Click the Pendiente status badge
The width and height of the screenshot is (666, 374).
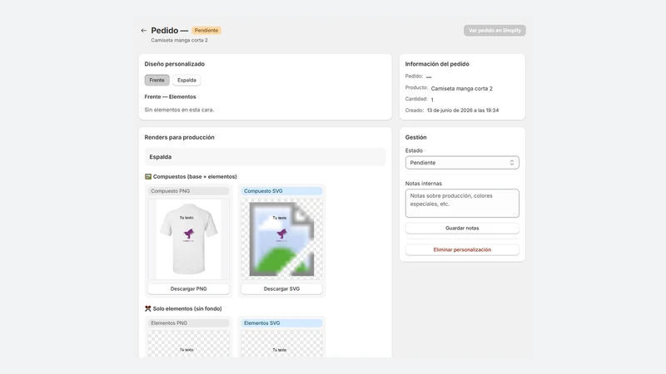click(x=206, y=31)
